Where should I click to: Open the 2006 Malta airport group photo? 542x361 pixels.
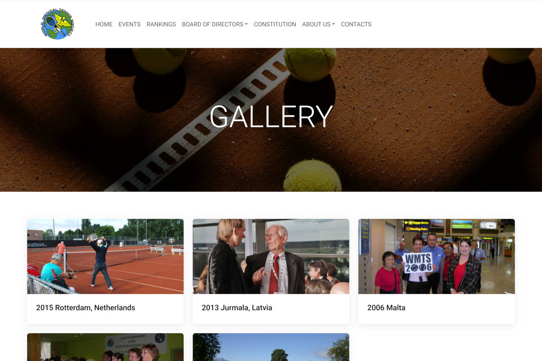click(x=437, y=256)
